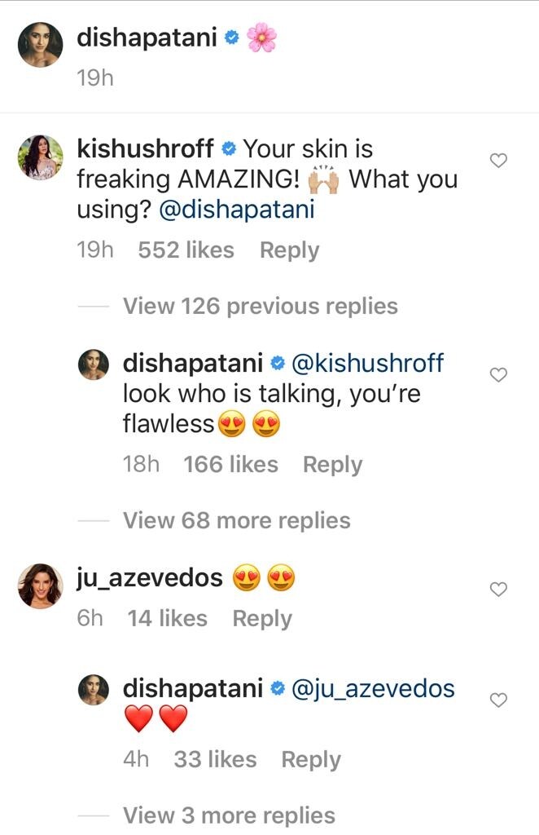The width and height of the screenshot is (539, 835).
Task: Open dishapatani avatar in flawless reply
Action: [94, 364]
